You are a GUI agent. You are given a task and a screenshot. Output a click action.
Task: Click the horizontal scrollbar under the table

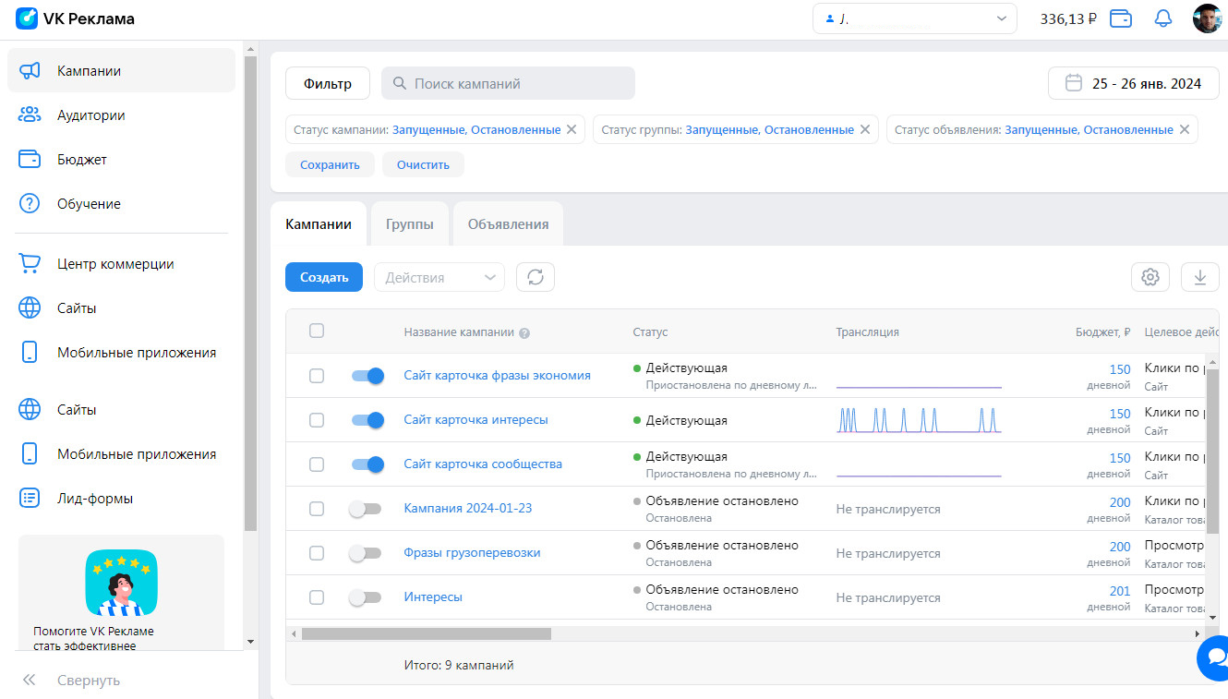(x=427, y=634)
